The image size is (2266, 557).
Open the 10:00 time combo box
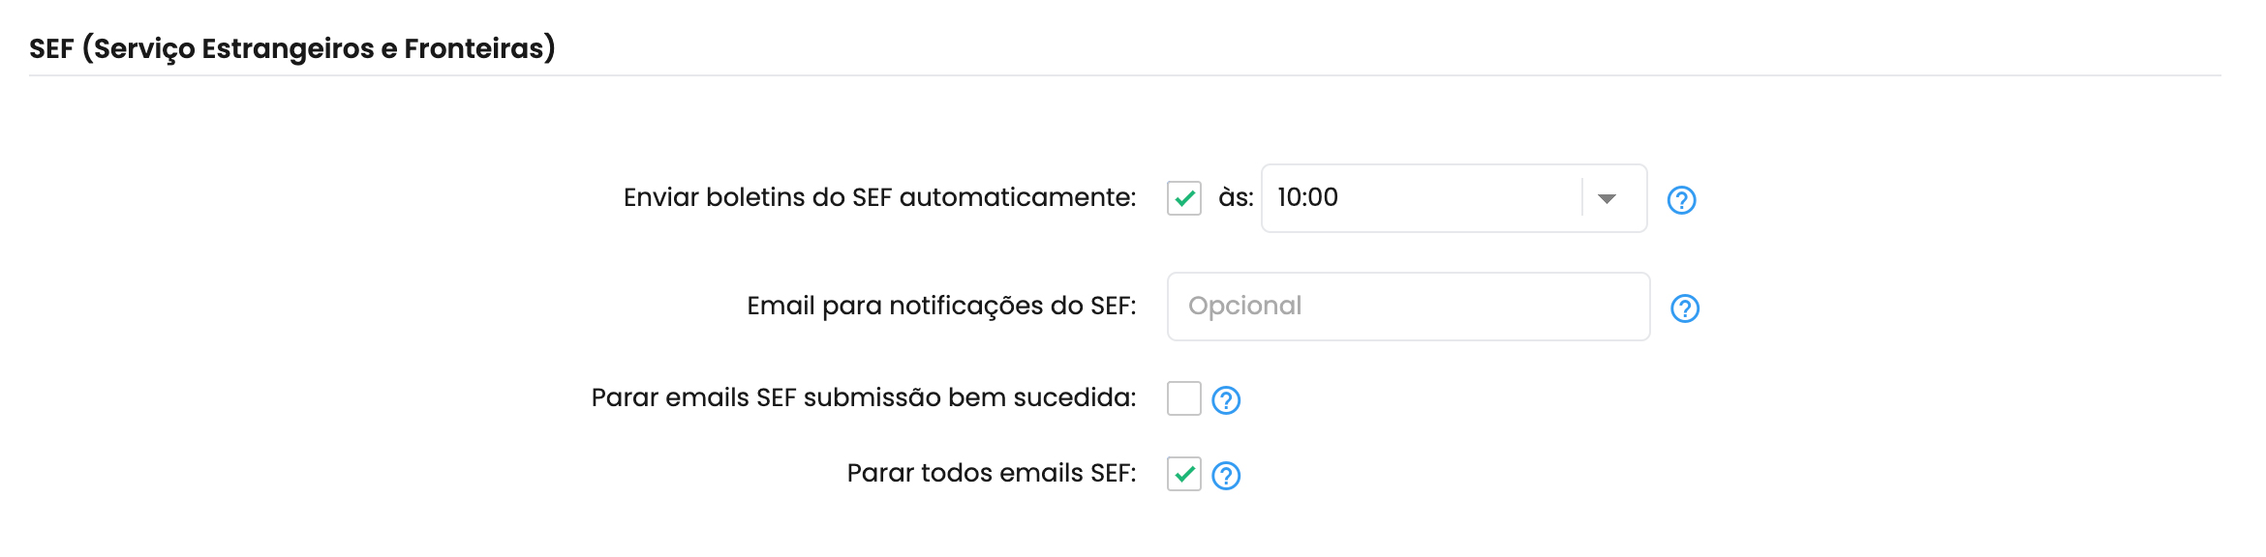coord(1454,198)
